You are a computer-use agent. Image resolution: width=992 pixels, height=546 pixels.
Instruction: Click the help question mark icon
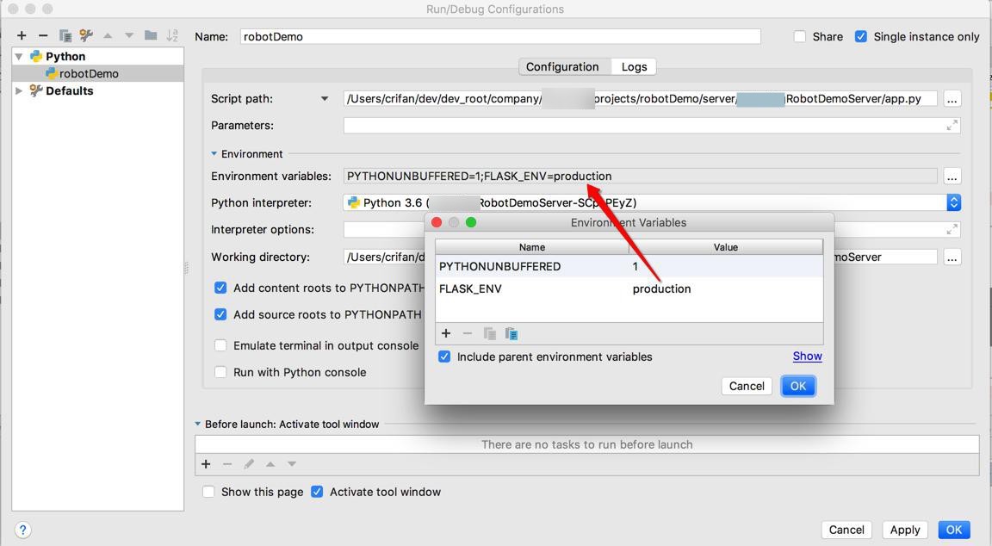23,530
